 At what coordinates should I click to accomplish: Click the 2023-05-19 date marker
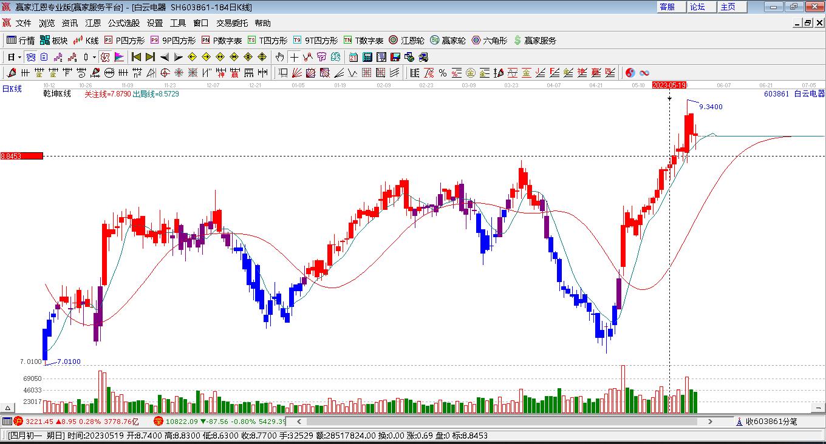pyautogui.click(x=669, y=86)
